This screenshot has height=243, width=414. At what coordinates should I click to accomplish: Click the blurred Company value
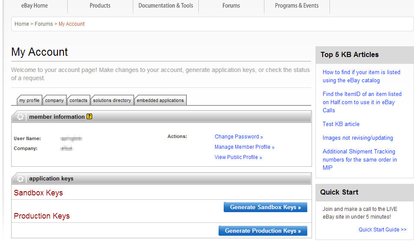pyautogui.click(x=66, y=149)
